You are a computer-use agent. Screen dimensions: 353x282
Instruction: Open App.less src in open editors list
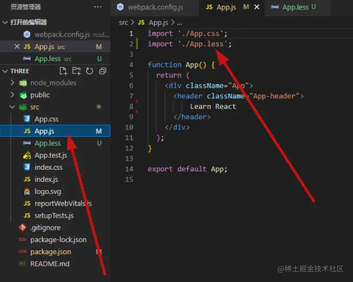click(55, 58)
